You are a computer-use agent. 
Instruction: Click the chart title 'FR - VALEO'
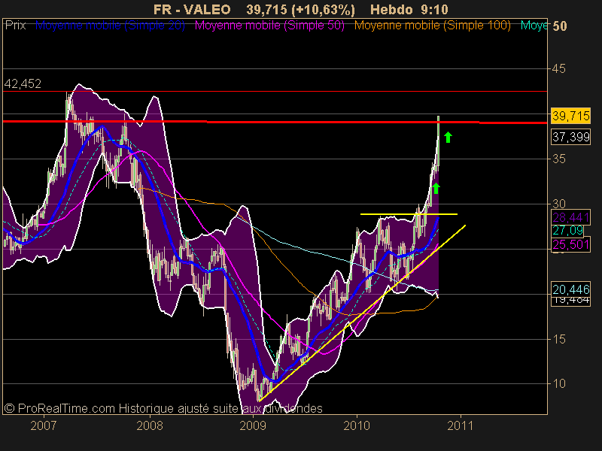point(192,10)
